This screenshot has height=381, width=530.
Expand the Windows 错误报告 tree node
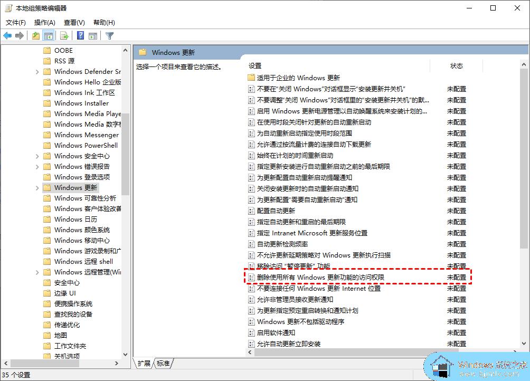pos(37,167)
